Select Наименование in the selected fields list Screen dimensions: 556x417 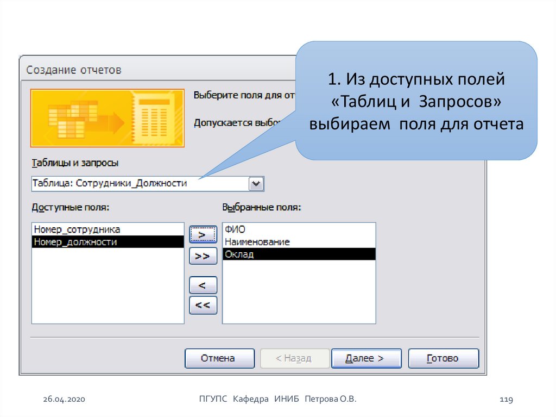[257, 242]
